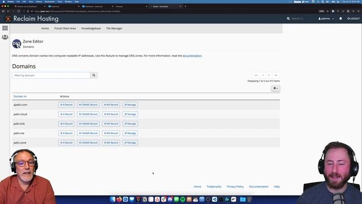Manage the ajadin.com zone

130,105
